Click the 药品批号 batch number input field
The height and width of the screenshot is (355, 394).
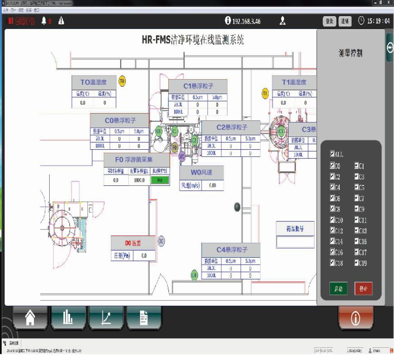(x=295, y=242)
